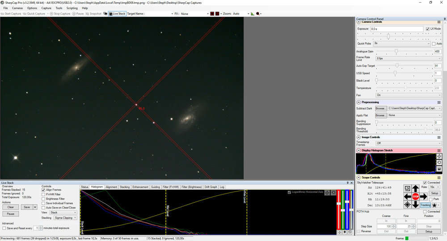This screenshot has width=447, height=241.
Task: Open the Scripting menu
Action: 72,8
